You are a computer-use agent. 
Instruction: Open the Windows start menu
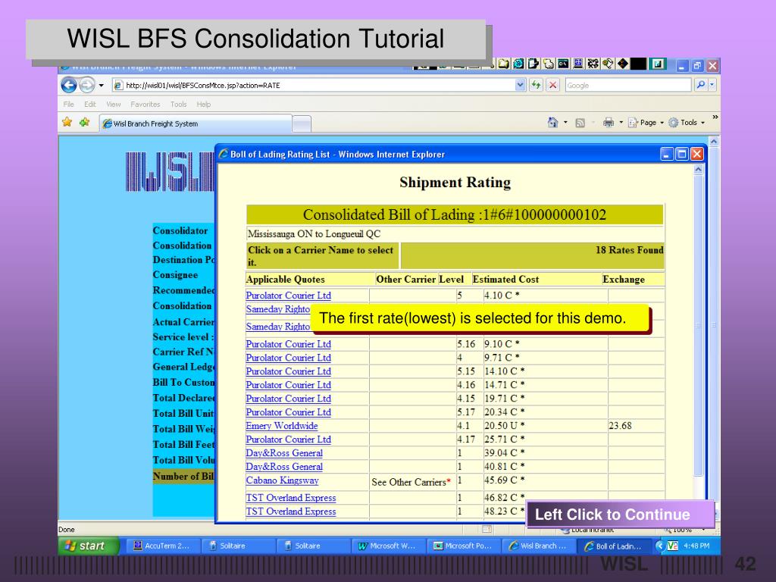(x=89, y=546)
